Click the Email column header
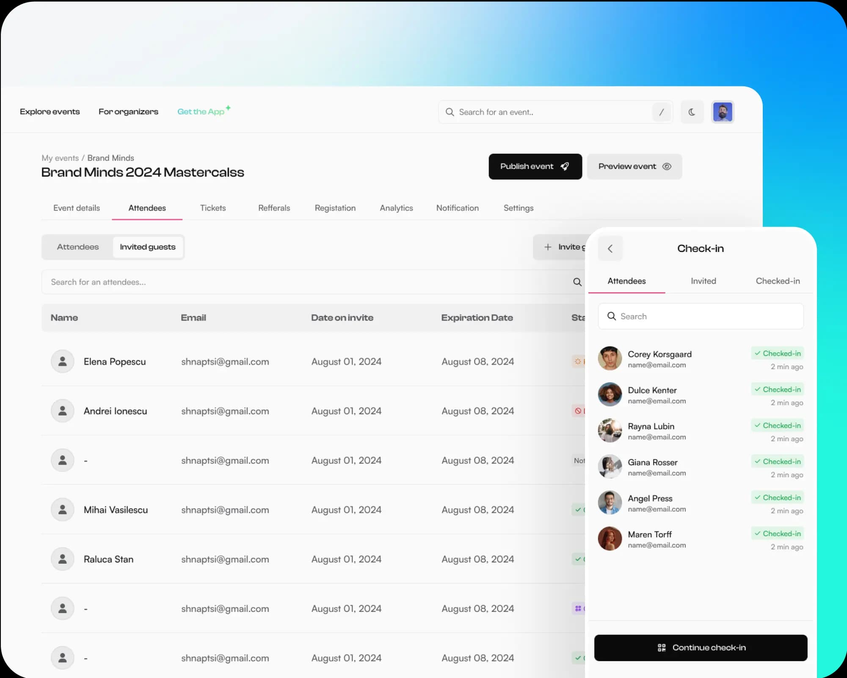This screenshot has height=678, width=847. [x=193, y=318]
